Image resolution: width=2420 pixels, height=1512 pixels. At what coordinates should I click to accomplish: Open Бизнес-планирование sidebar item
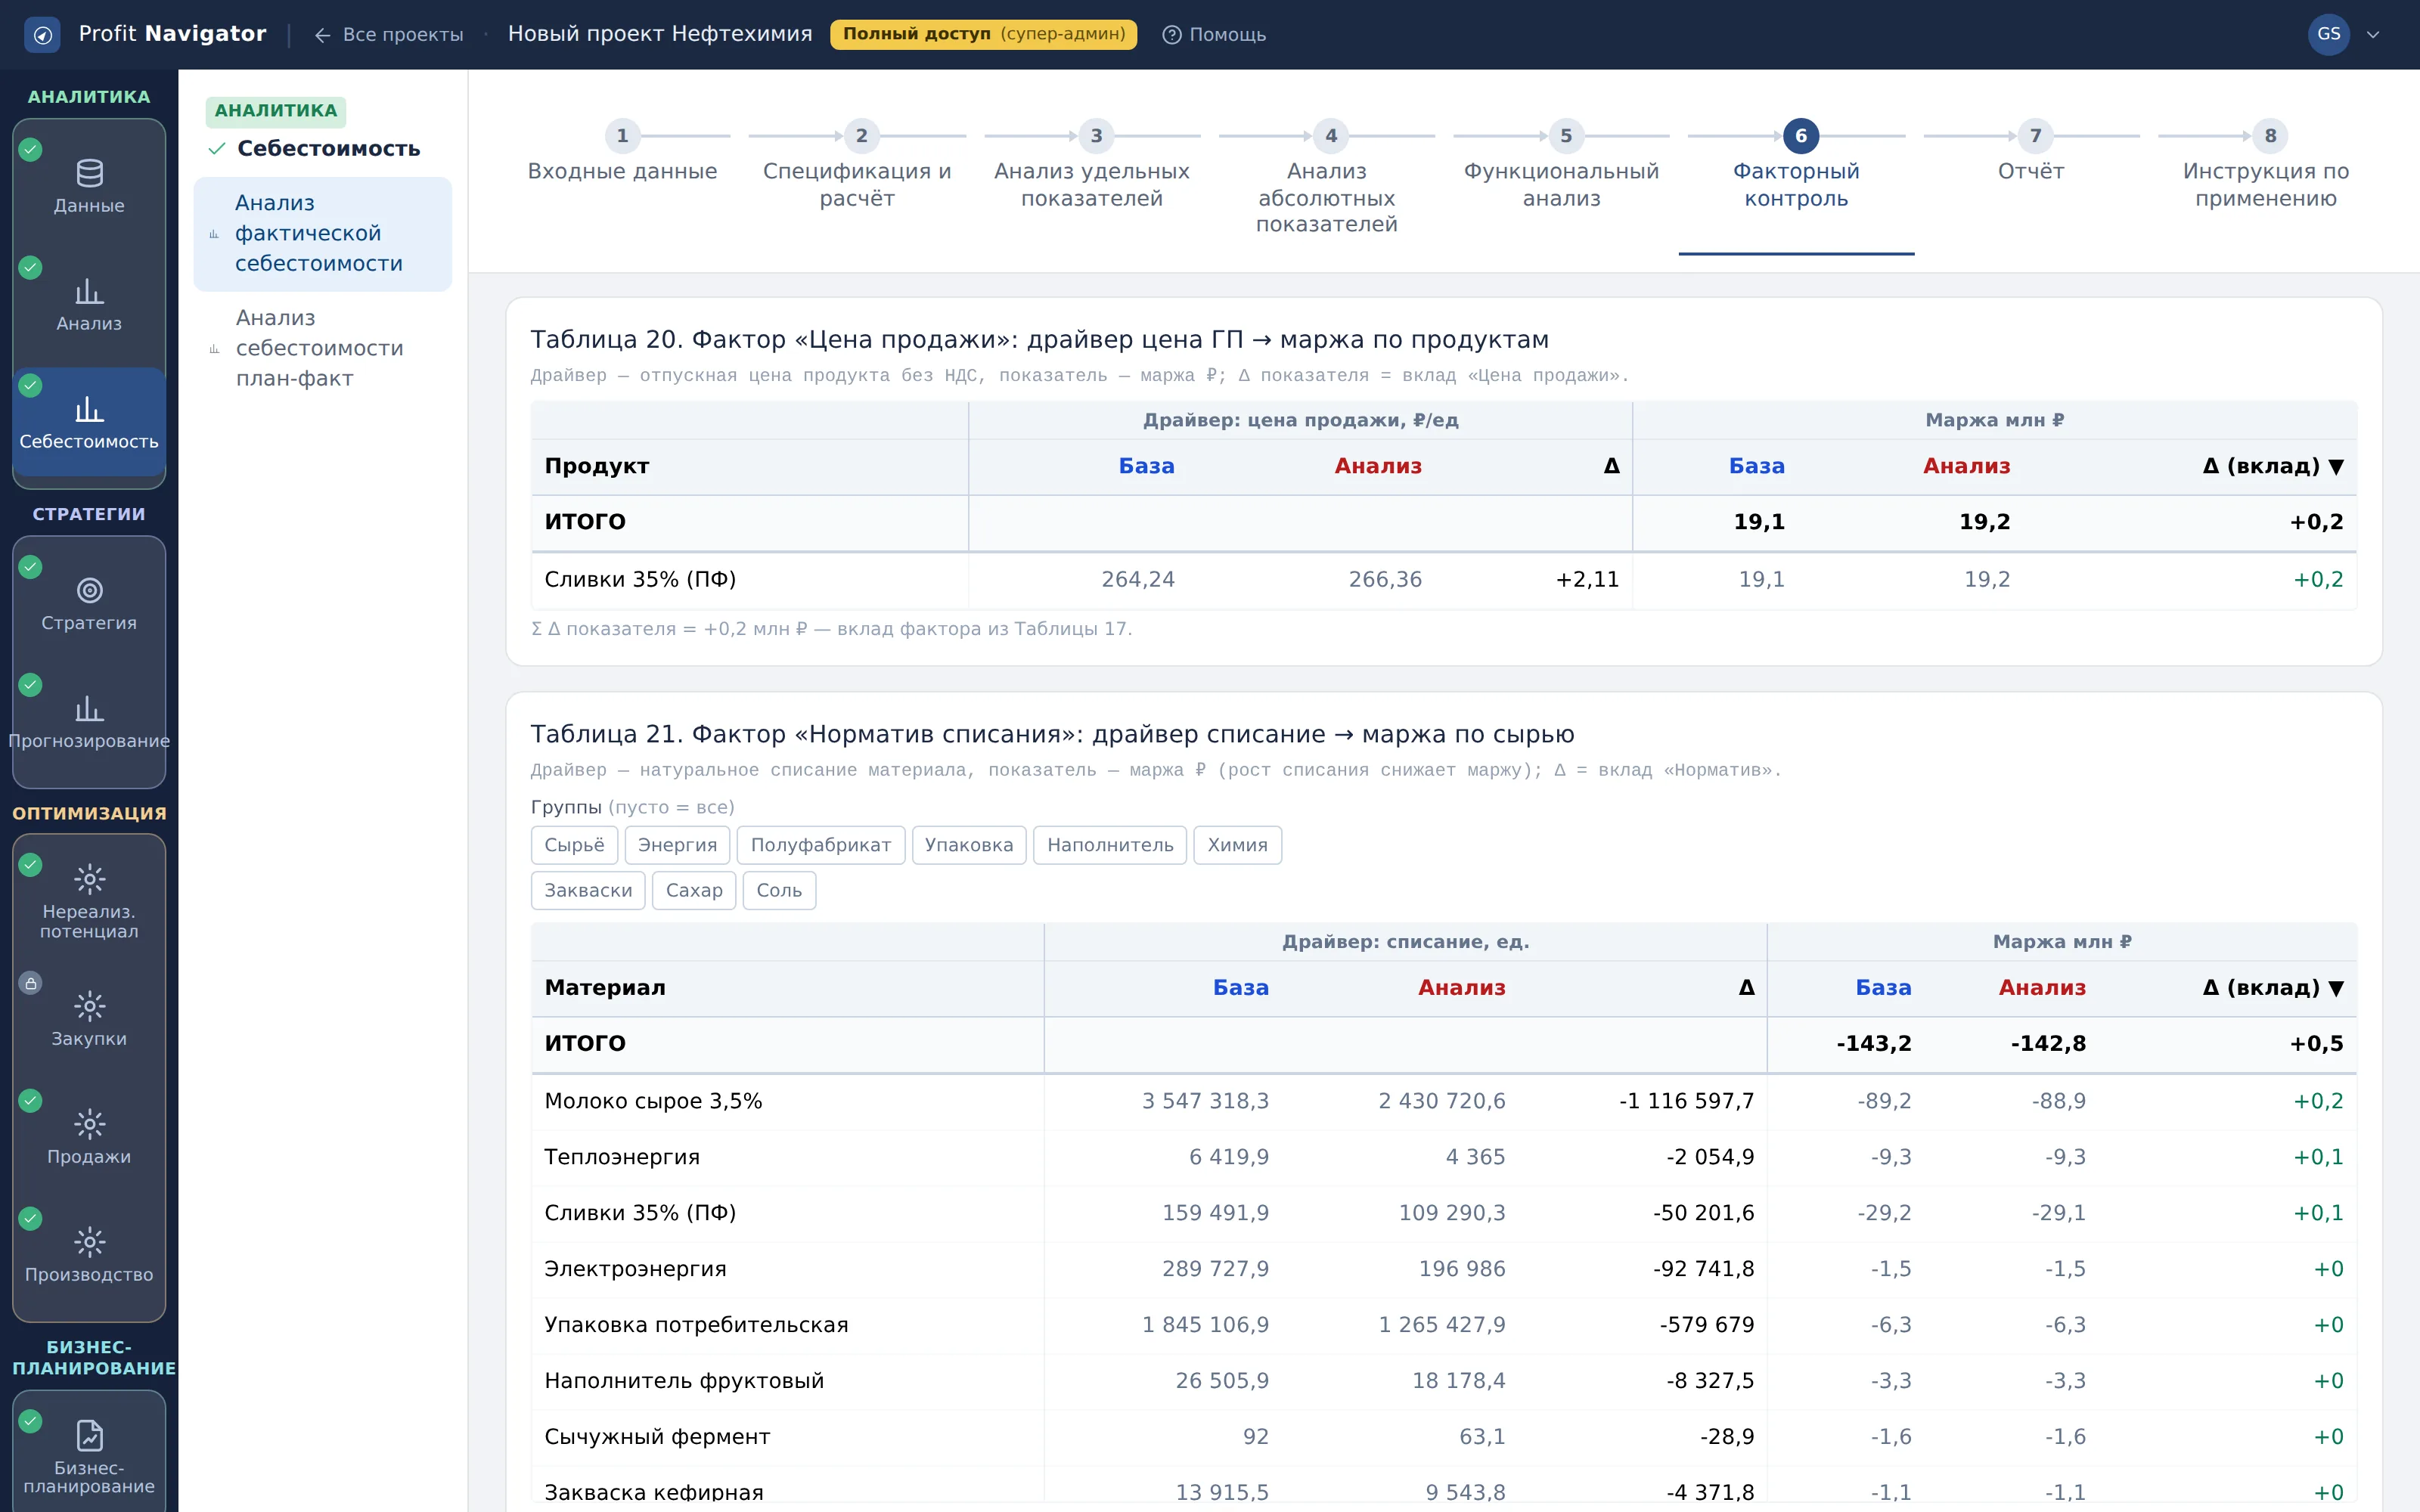click(89, 1456)
